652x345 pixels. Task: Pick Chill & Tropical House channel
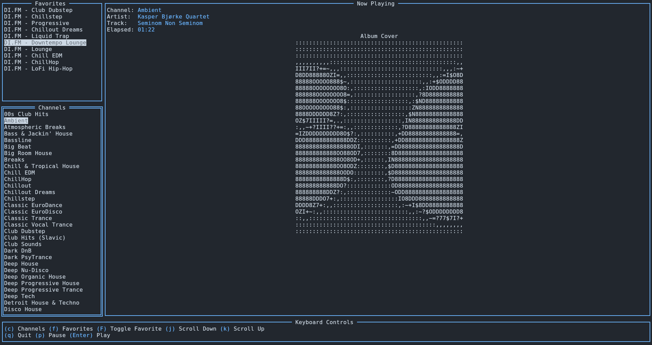point(42,166)
